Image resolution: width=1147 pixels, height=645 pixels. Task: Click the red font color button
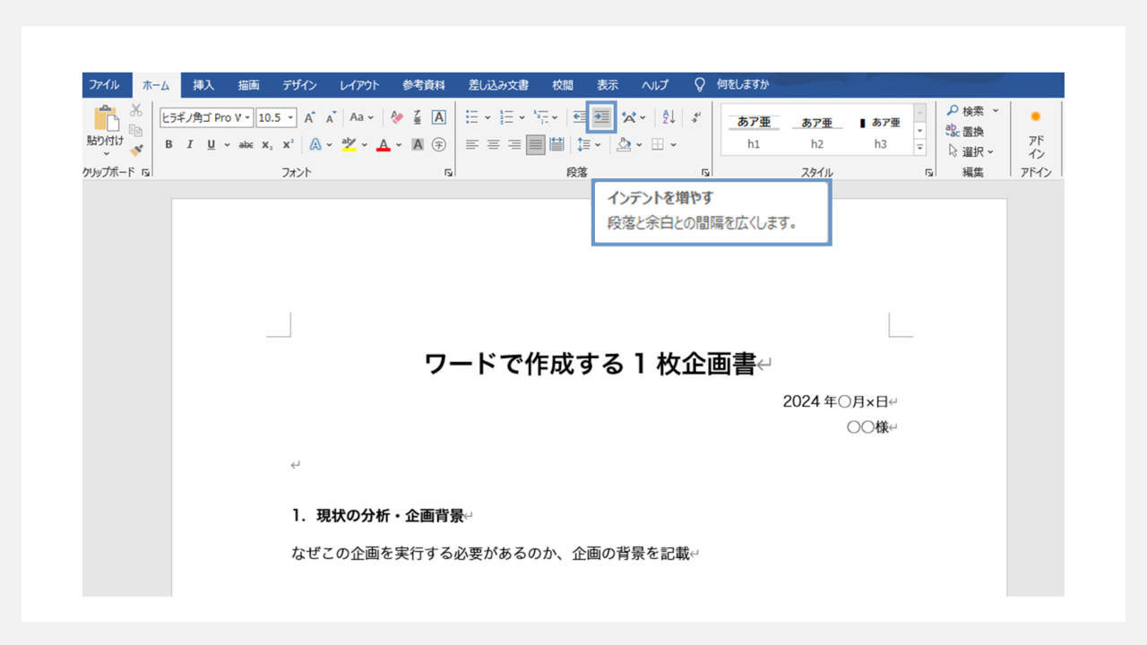click(x=384, y=145)
